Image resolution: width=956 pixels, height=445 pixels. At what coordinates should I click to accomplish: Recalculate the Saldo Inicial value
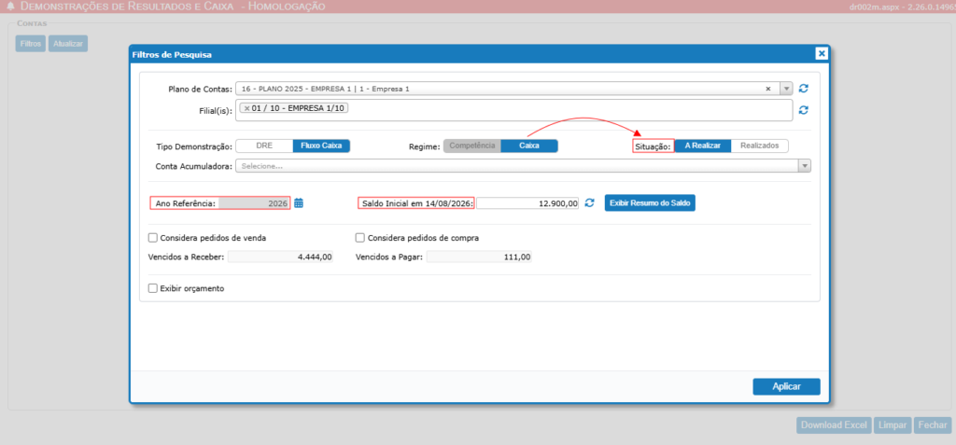[x=589, y=203]
